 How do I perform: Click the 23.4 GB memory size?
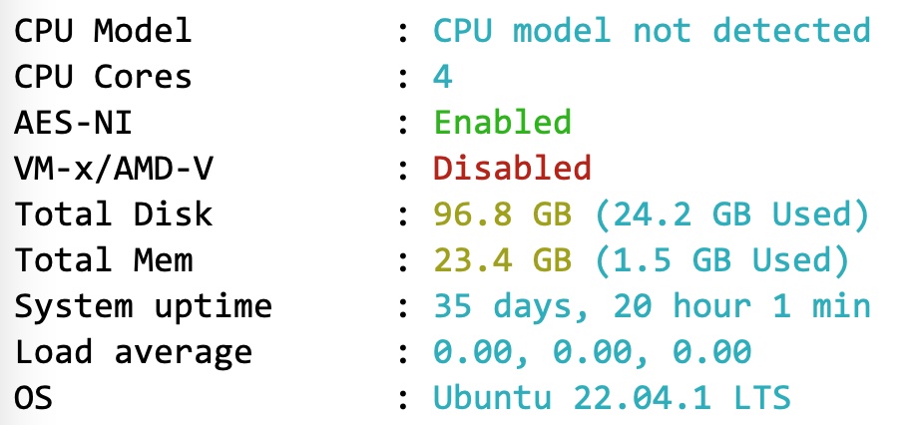502,260
